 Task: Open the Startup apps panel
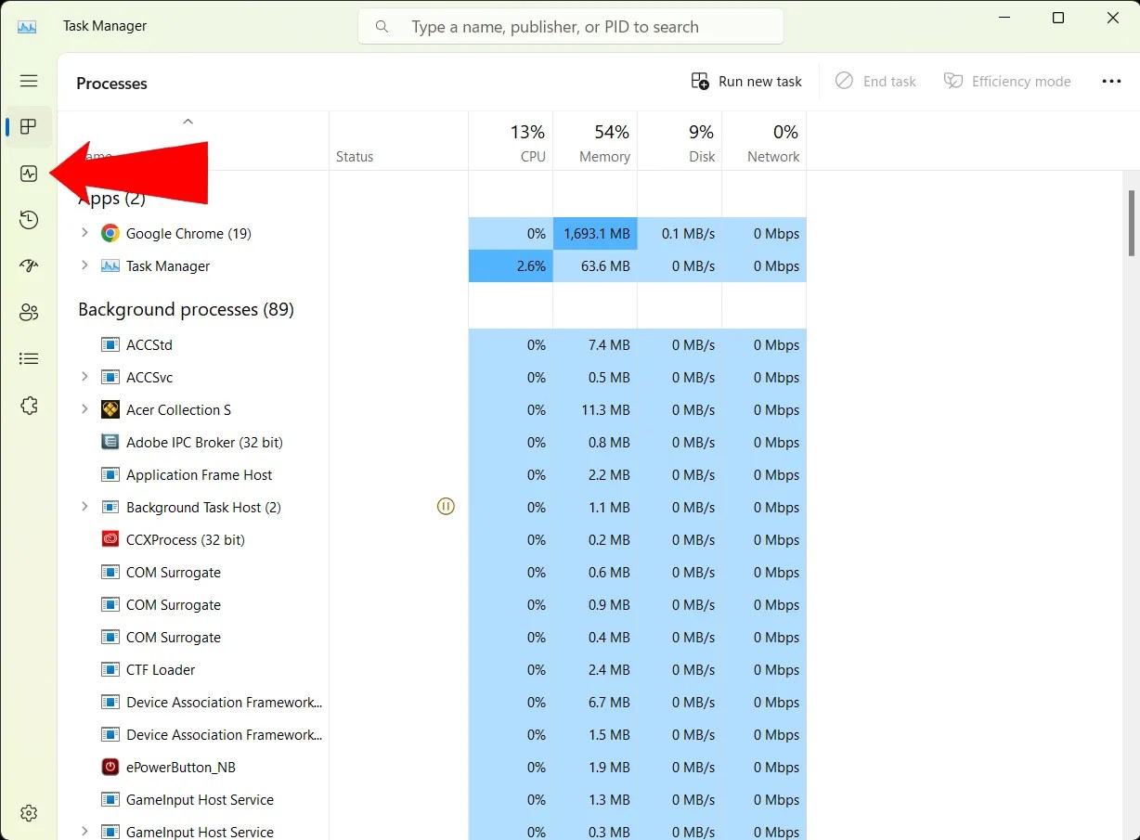tap(29, 265)
